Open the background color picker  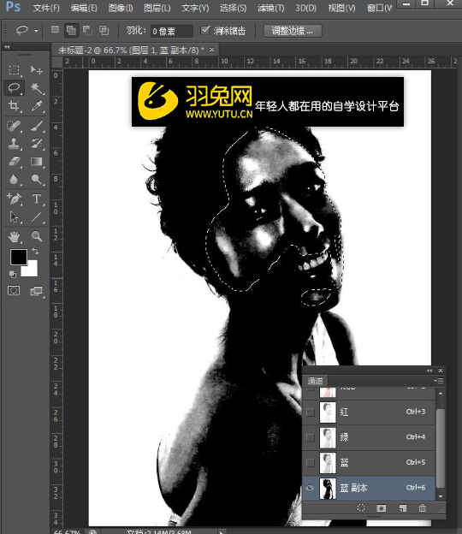pyautogui.click(x=32, y=270)
